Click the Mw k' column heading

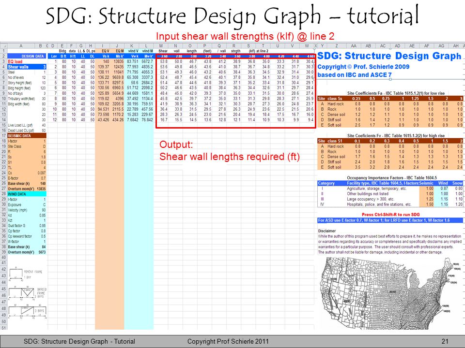148,56
